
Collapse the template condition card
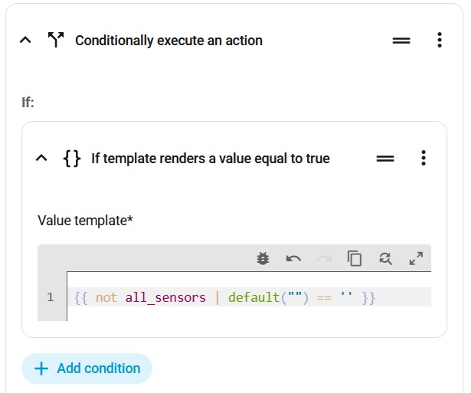click(x=41, y=158)
